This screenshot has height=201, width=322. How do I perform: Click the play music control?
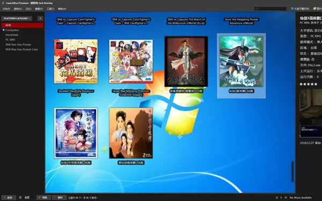281,197
